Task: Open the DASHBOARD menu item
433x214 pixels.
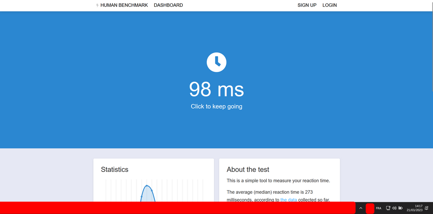Action: pos(168,5)
